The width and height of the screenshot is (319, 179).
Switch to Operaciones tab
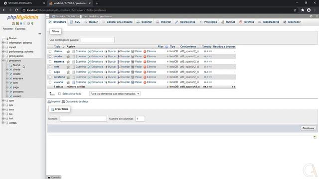click(185, 22)
